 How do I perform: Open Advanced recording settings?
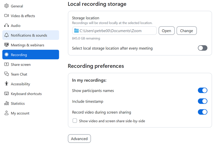(79, 139)
